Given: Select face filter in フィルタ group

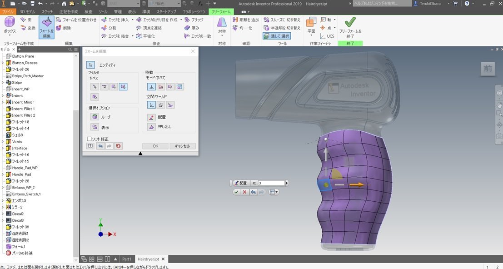Looking at the screenshot, I should pos(114,87).
